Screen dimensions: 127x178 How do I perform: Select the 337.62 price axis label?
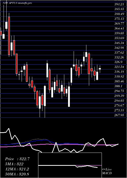pyautogui.click(x=119, y=52)
